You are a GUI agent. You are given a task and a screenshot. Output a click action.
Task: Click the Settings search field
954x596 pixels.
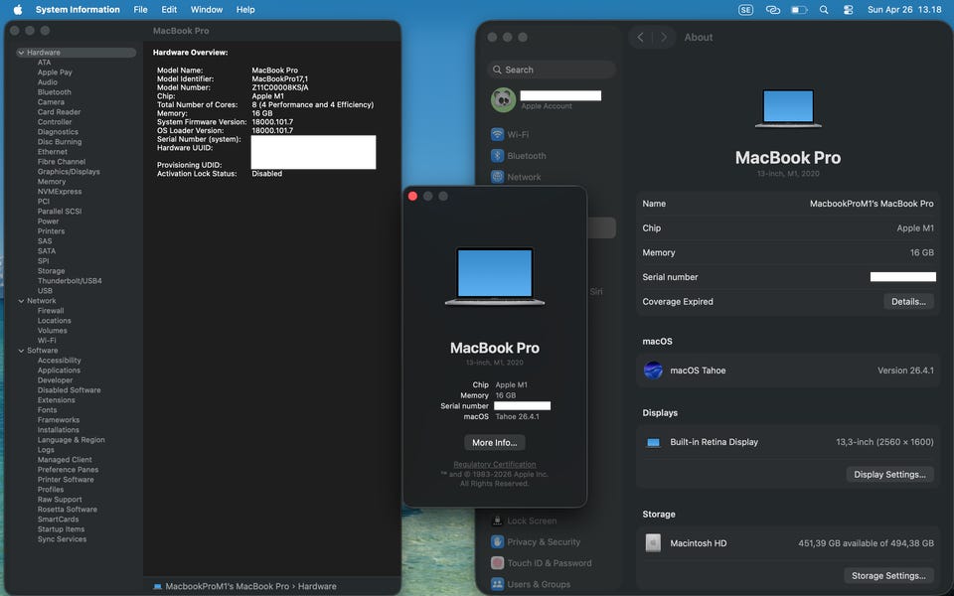[x=552, y=70]
